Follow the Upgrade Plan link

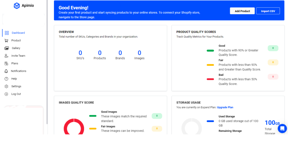point(225,107)
